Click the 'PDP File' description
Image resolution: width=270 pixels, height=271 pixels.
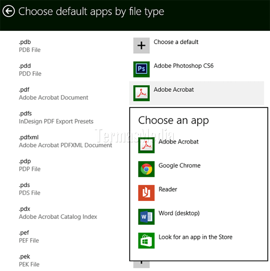30,169
